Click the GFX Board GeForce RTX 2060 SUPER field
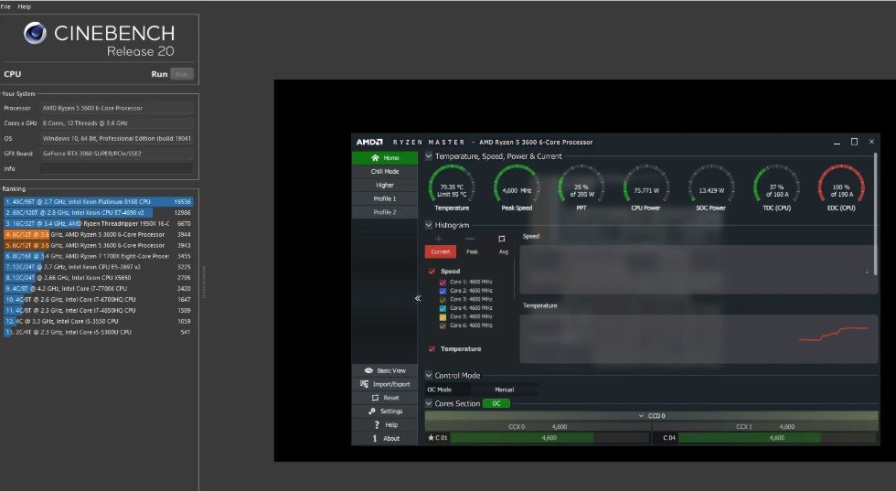 tap(117, 154)
